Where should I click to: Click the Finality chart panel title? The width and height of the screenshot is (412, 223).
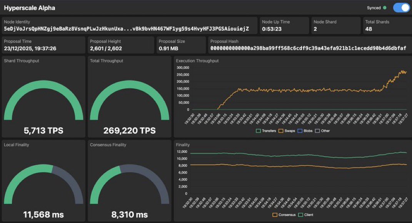pos(183,145)
